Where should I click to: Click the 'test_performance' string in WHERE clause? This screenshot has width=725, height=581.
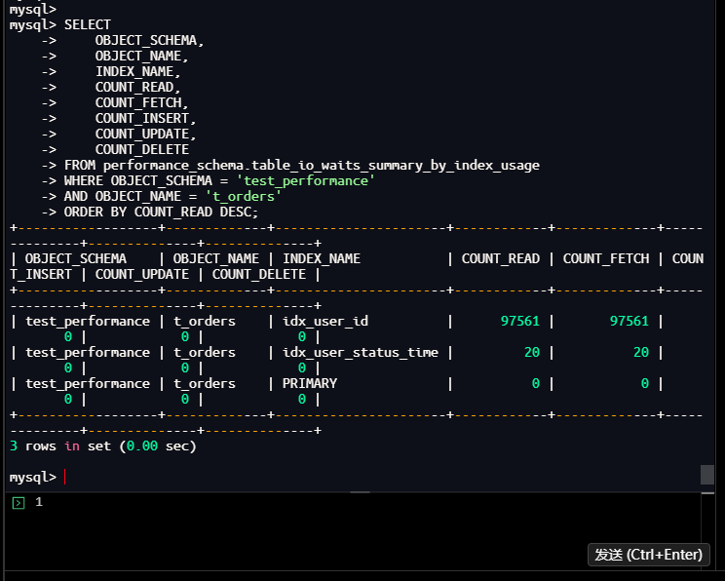pyautogui.click(x=305, y=181)
